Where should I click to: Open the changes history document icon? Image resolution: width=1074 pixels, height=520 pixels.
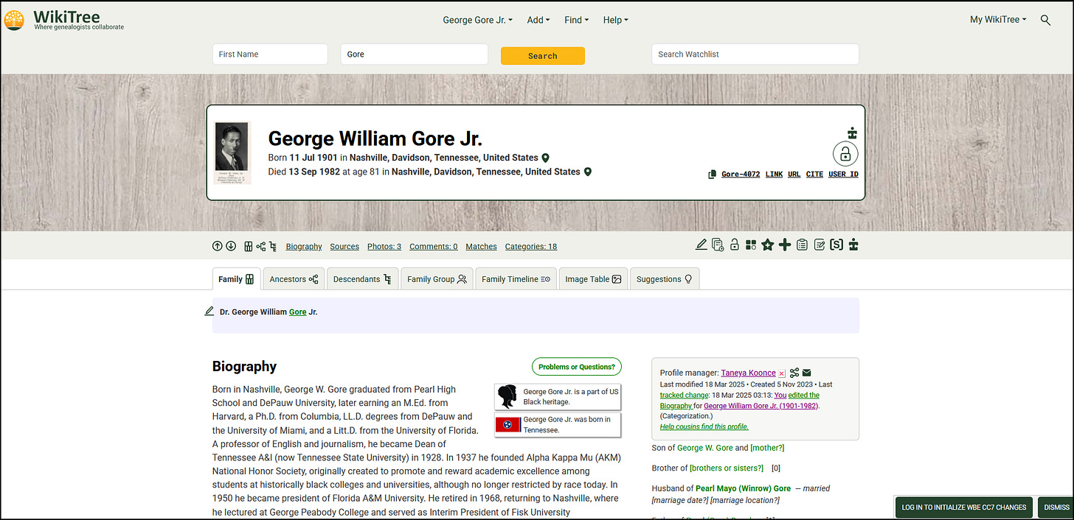coord(718,245)
